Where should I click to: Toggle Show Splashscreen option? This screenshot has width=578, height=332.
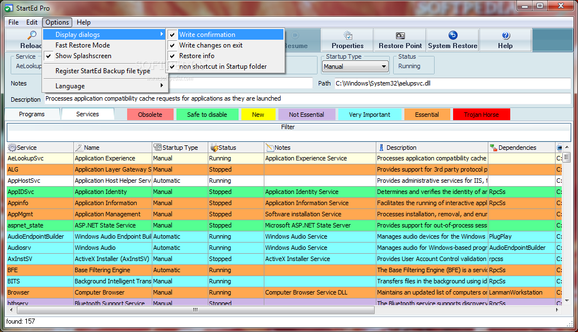[x=105, y=56]
